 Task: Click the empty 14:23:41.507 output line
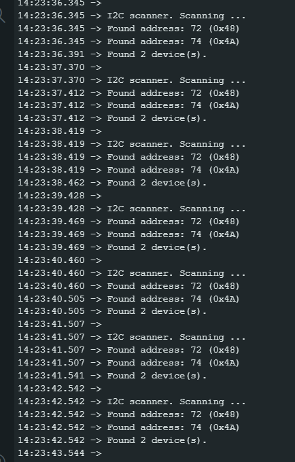coord(60,324)
